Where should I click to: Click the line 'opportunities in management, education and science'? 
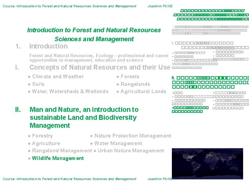[86, 60]
